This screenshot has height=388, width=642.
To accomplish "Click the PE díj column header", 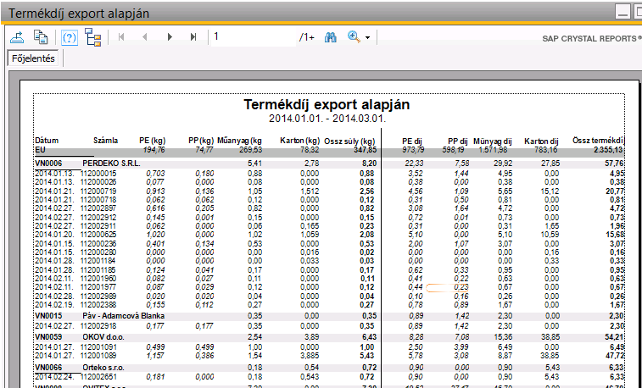I will pyautogui.click(x=412, y=141).
